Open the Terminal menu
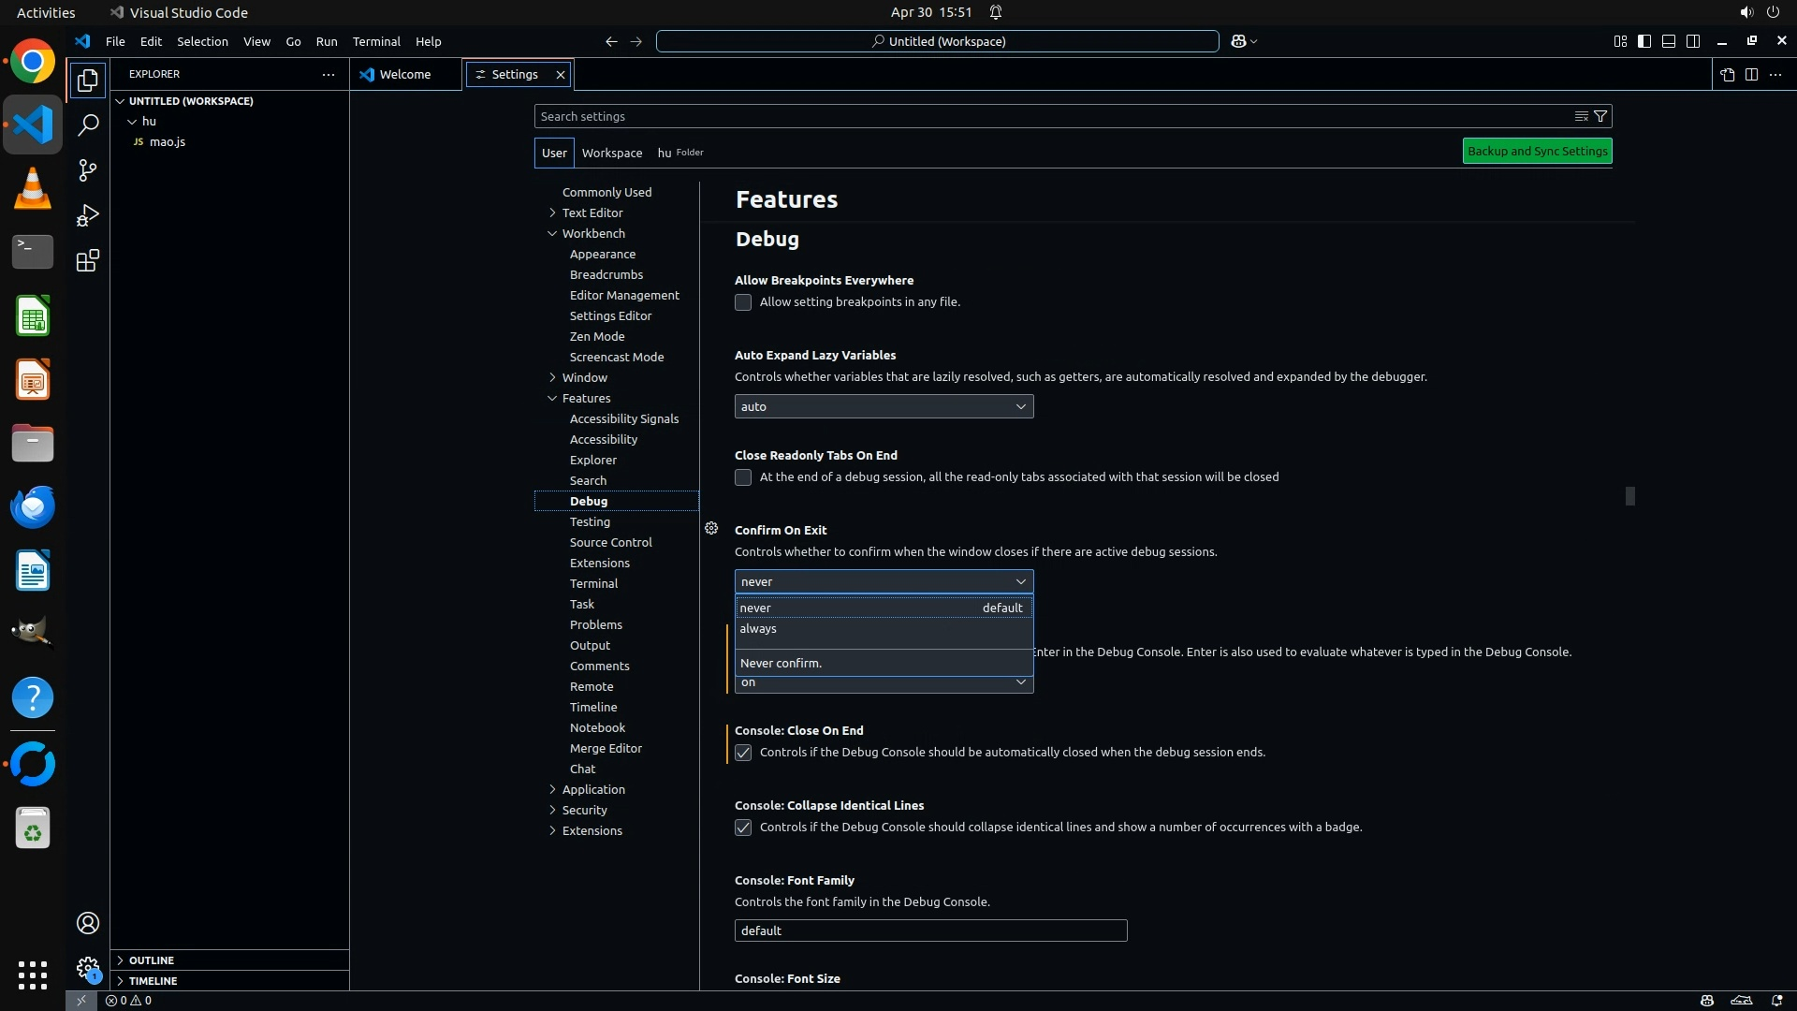The height and width of the screenshot is (1011, 1797). coord(376,41)
